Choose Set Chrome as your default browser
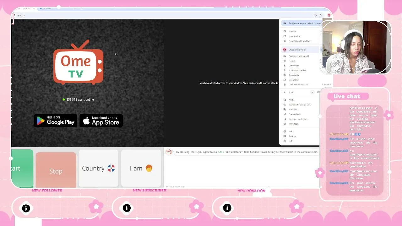Image resolution: width=402 pixels, height=226 pixels. (x=301, y=23)
